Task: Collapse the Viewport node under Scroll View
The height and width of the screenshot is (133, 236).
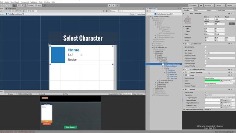Action: [x=158, y=60]
